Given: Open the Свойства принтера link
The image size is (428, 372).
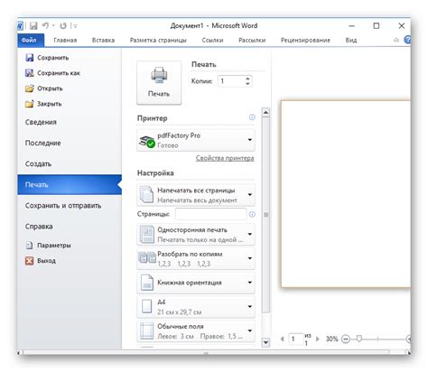Looking at the screenshot, I should 225,158.
